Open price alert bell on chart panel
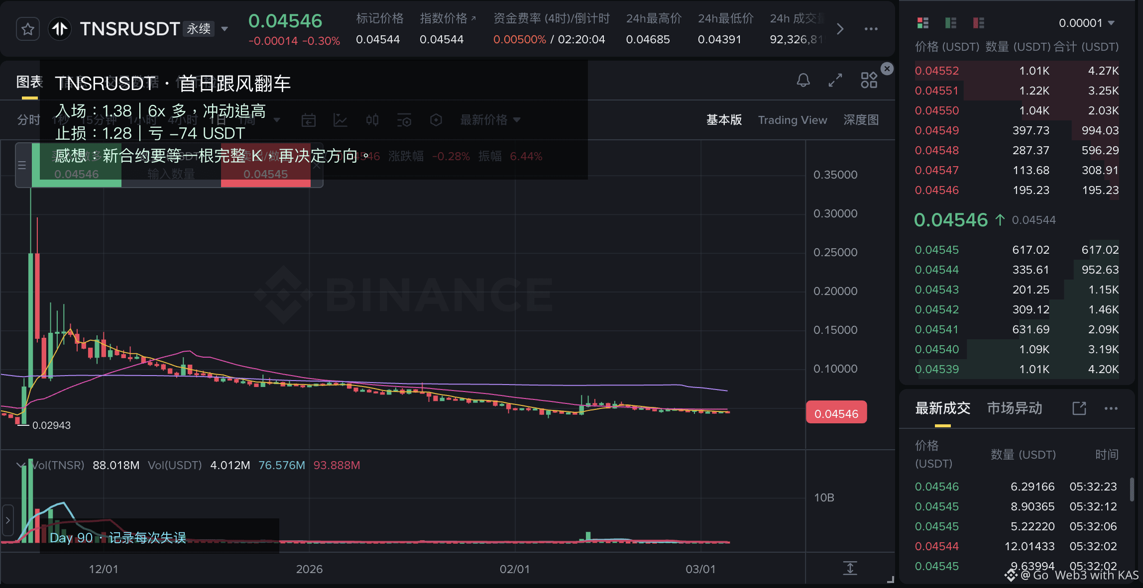The width and height of the screenshot is (1143, 588). (x=803, y=80)
